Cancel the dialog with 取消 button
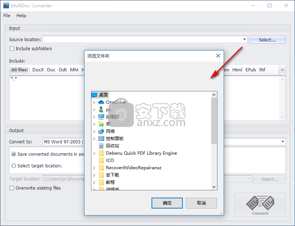This screenshot has width=295, height=226. click(x=201, y=203)
